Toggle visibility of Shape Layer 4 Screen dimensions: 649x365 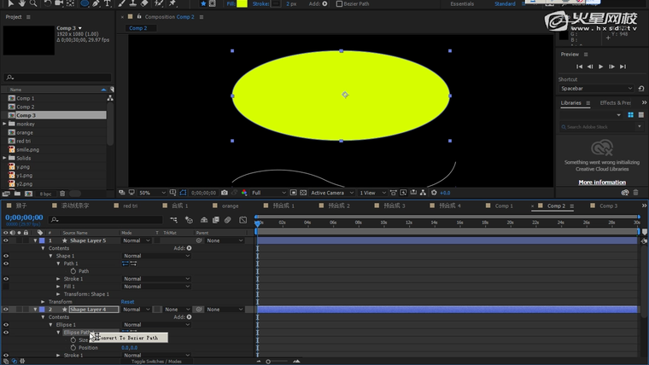6,310
